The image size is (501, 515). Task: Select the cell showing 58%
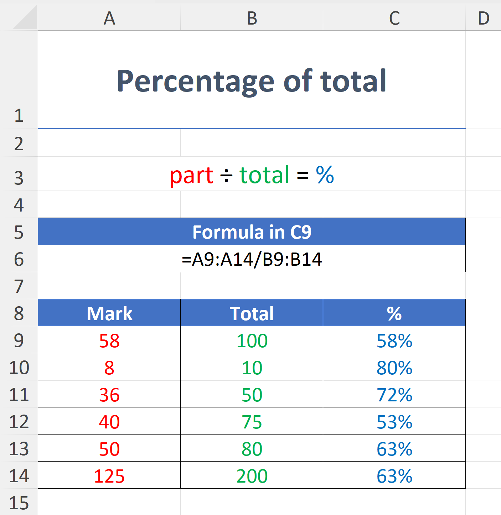(x=394, y=340)
